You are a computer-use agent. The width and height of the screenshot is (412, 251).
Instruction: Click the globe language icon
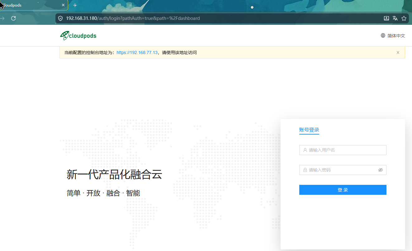pyautogui.click(x=383, y=36)
